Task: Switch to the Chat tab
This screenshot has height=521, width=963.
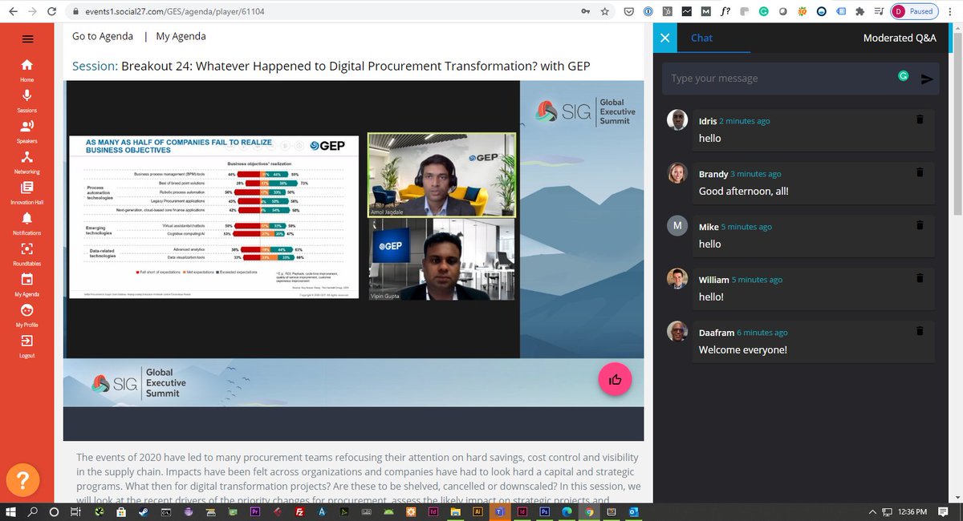Action: (701, 38)
